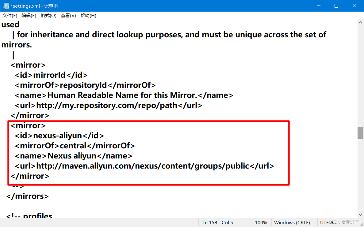Click below the scrollbar thumb to page down
This screenshot has height=227, width=364.
(361, 174)
